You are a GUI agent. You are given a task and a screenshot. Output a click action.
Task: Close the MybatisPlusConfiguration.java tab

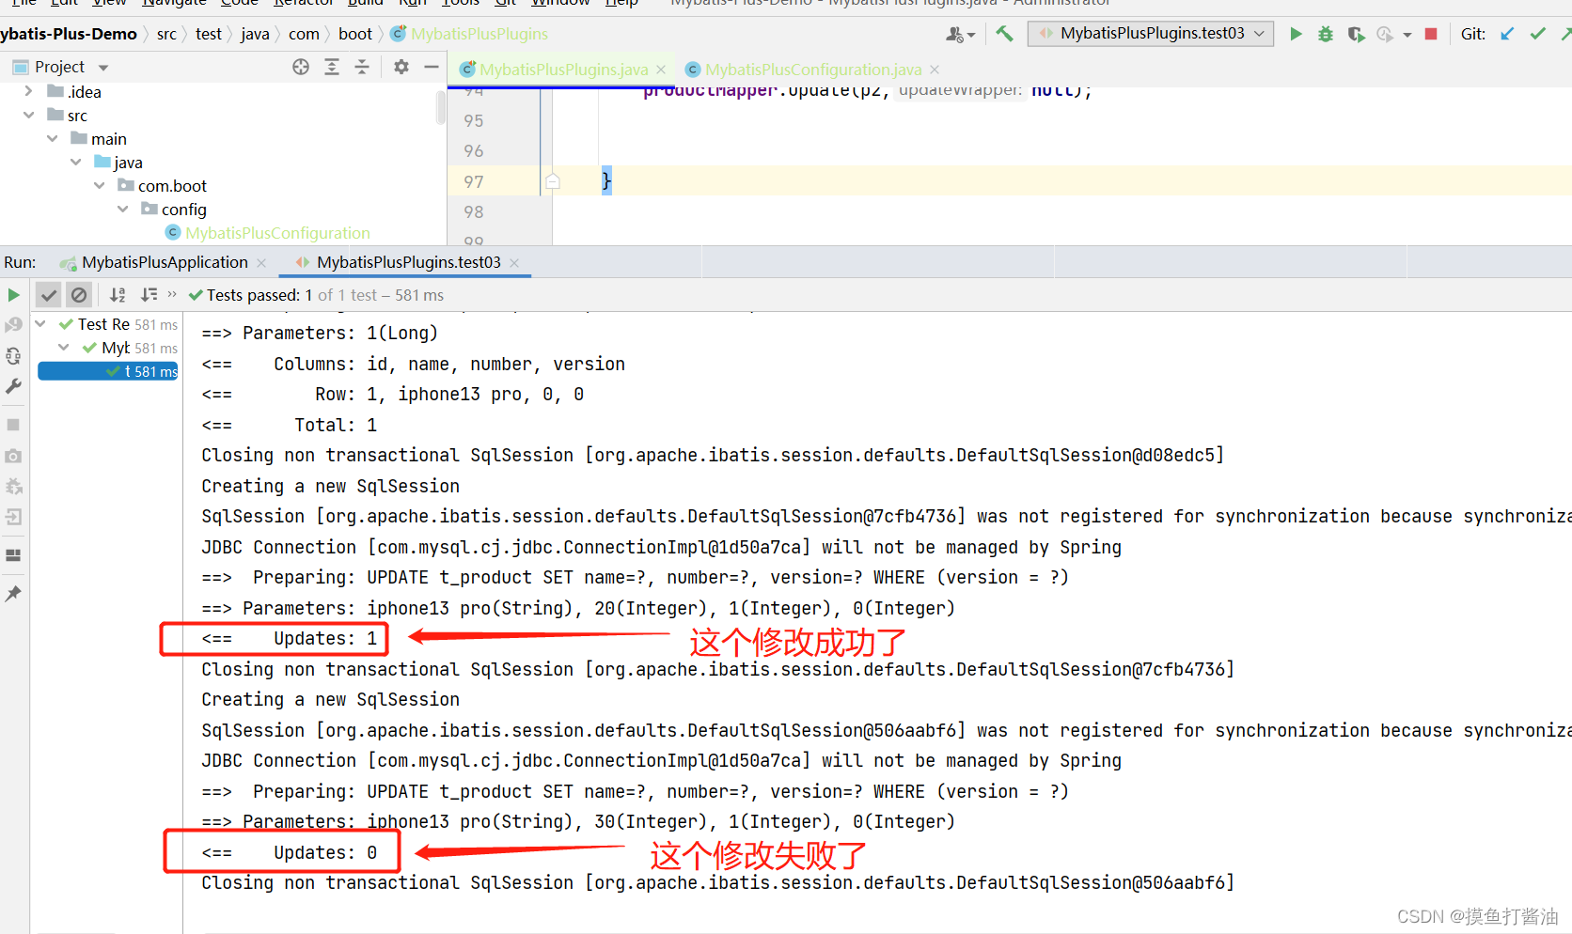point(935,70)
